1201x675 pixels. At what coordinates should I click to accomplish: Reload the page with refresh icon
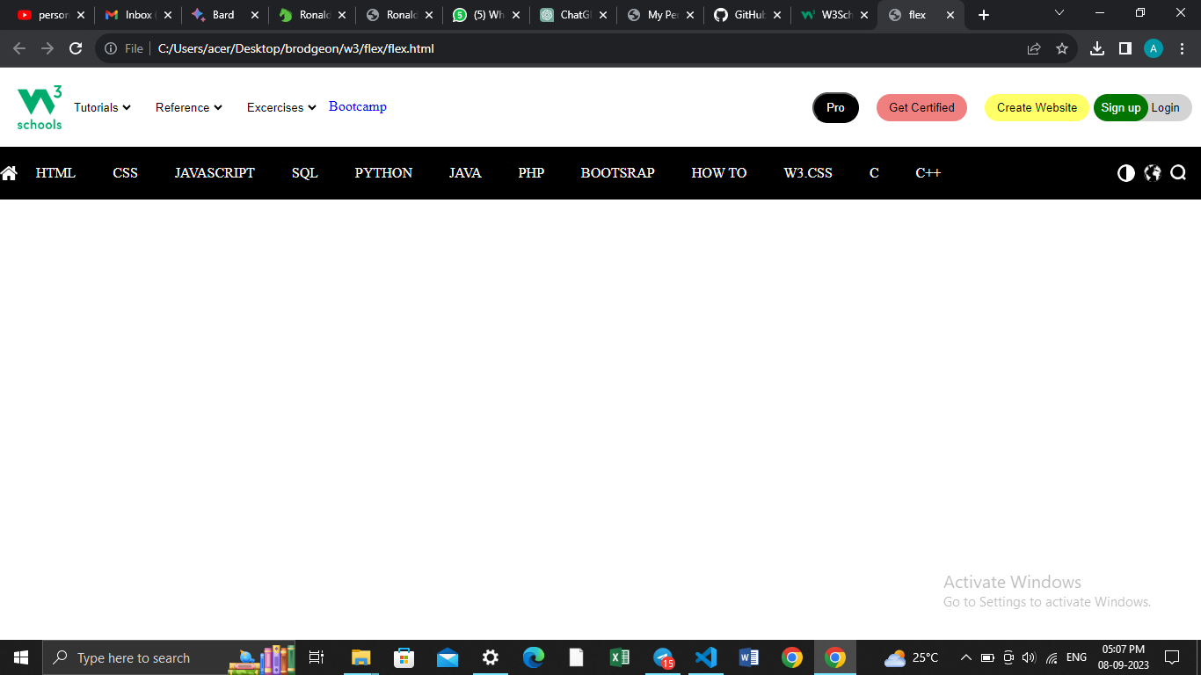[76, 48]
